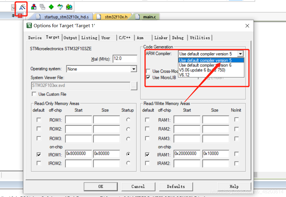The image size is (286, 197).
Task: Select Use default compiler version 6 option
Action: pos(211,65)
